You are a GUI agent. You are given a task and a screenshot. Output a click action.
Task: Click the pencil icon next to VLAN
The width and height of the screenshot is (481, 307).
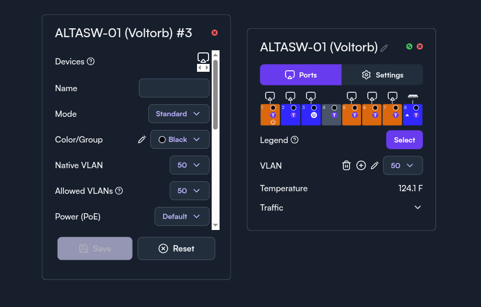coord(375,166)
